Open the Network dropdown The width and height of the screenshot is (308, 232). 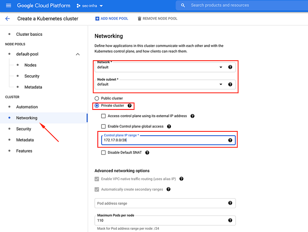[x=221, y=67]
